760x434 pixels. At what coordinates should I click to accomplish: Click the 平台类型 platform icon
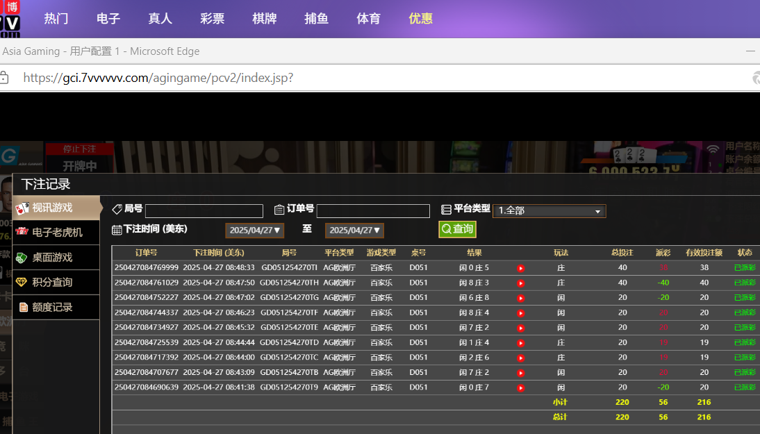pyautogui.click(x=447, y=209)
